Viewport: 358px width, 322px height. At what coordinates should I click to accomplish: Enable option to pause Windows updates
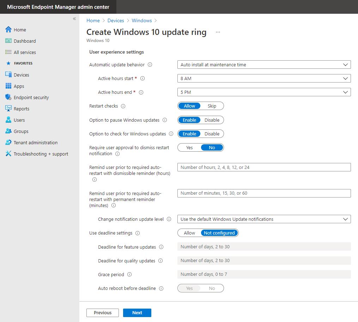189,120
